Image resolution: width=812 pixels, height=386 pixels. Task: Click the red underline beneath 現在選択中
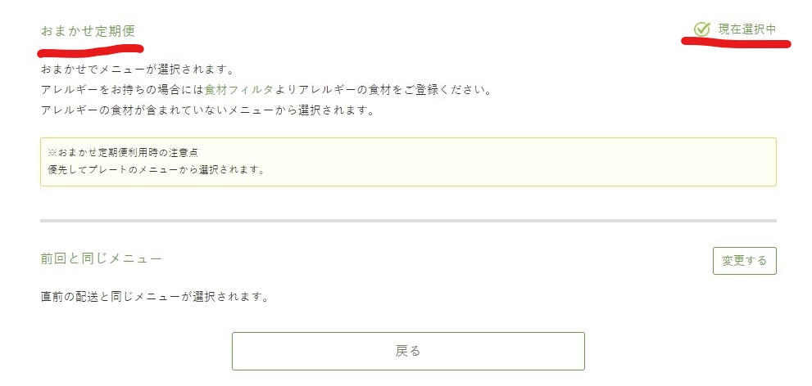click(736, 43)
